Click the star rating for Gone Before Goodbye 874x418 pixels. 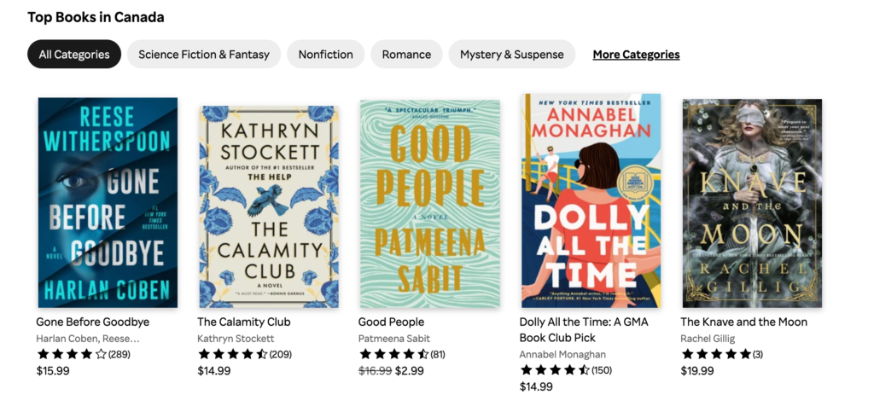(x=83, y=354)
